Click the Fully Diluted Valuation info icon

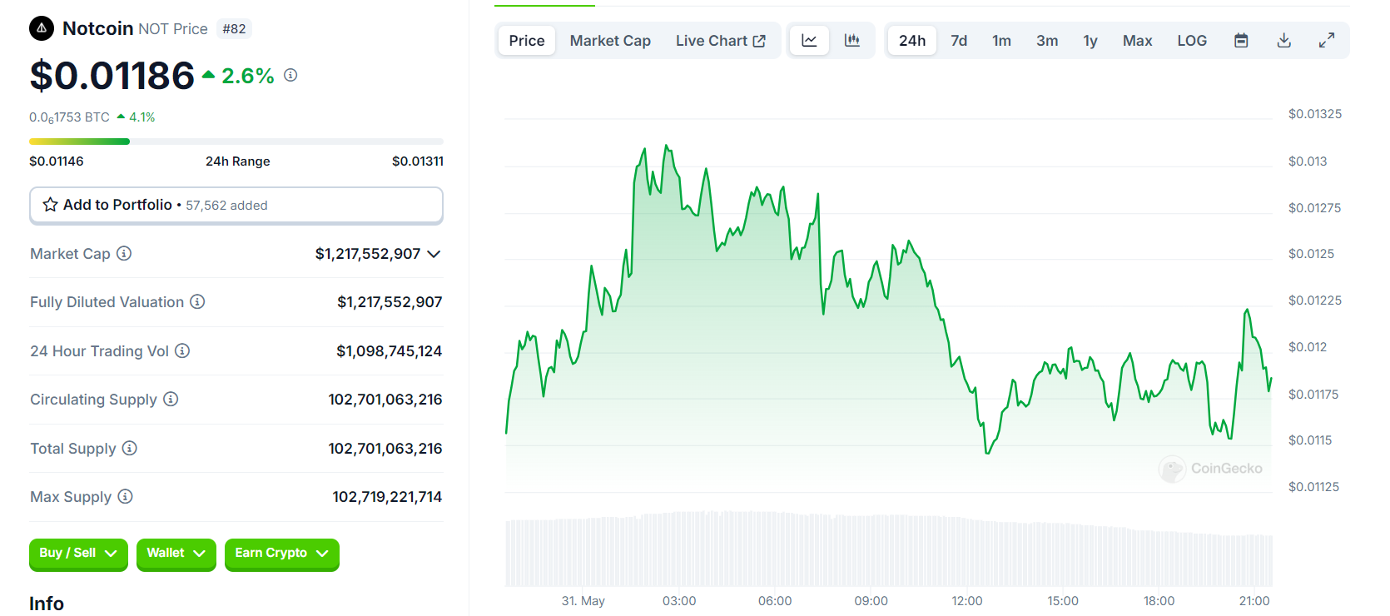(x=197, y=301)
